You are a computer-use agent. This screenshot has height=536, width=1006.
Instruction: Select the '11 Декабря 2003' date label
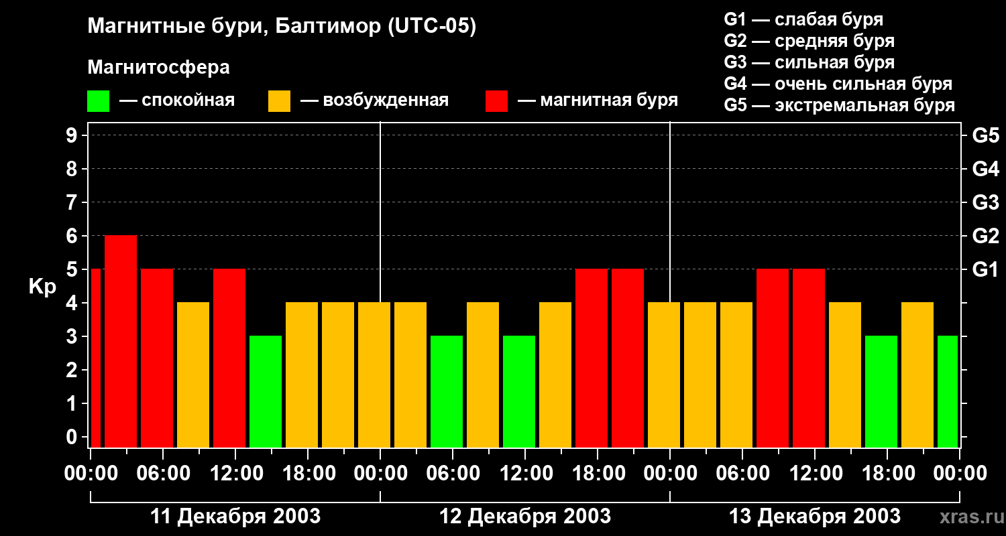(x=235, y=517)
